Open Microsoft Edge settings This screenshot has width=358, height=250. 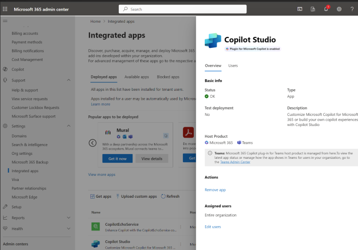24,197
